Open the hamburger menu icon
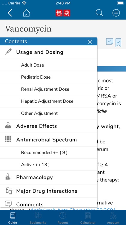Image resolution: width=126 pixels, height=225 pixels. click(116, 13)
